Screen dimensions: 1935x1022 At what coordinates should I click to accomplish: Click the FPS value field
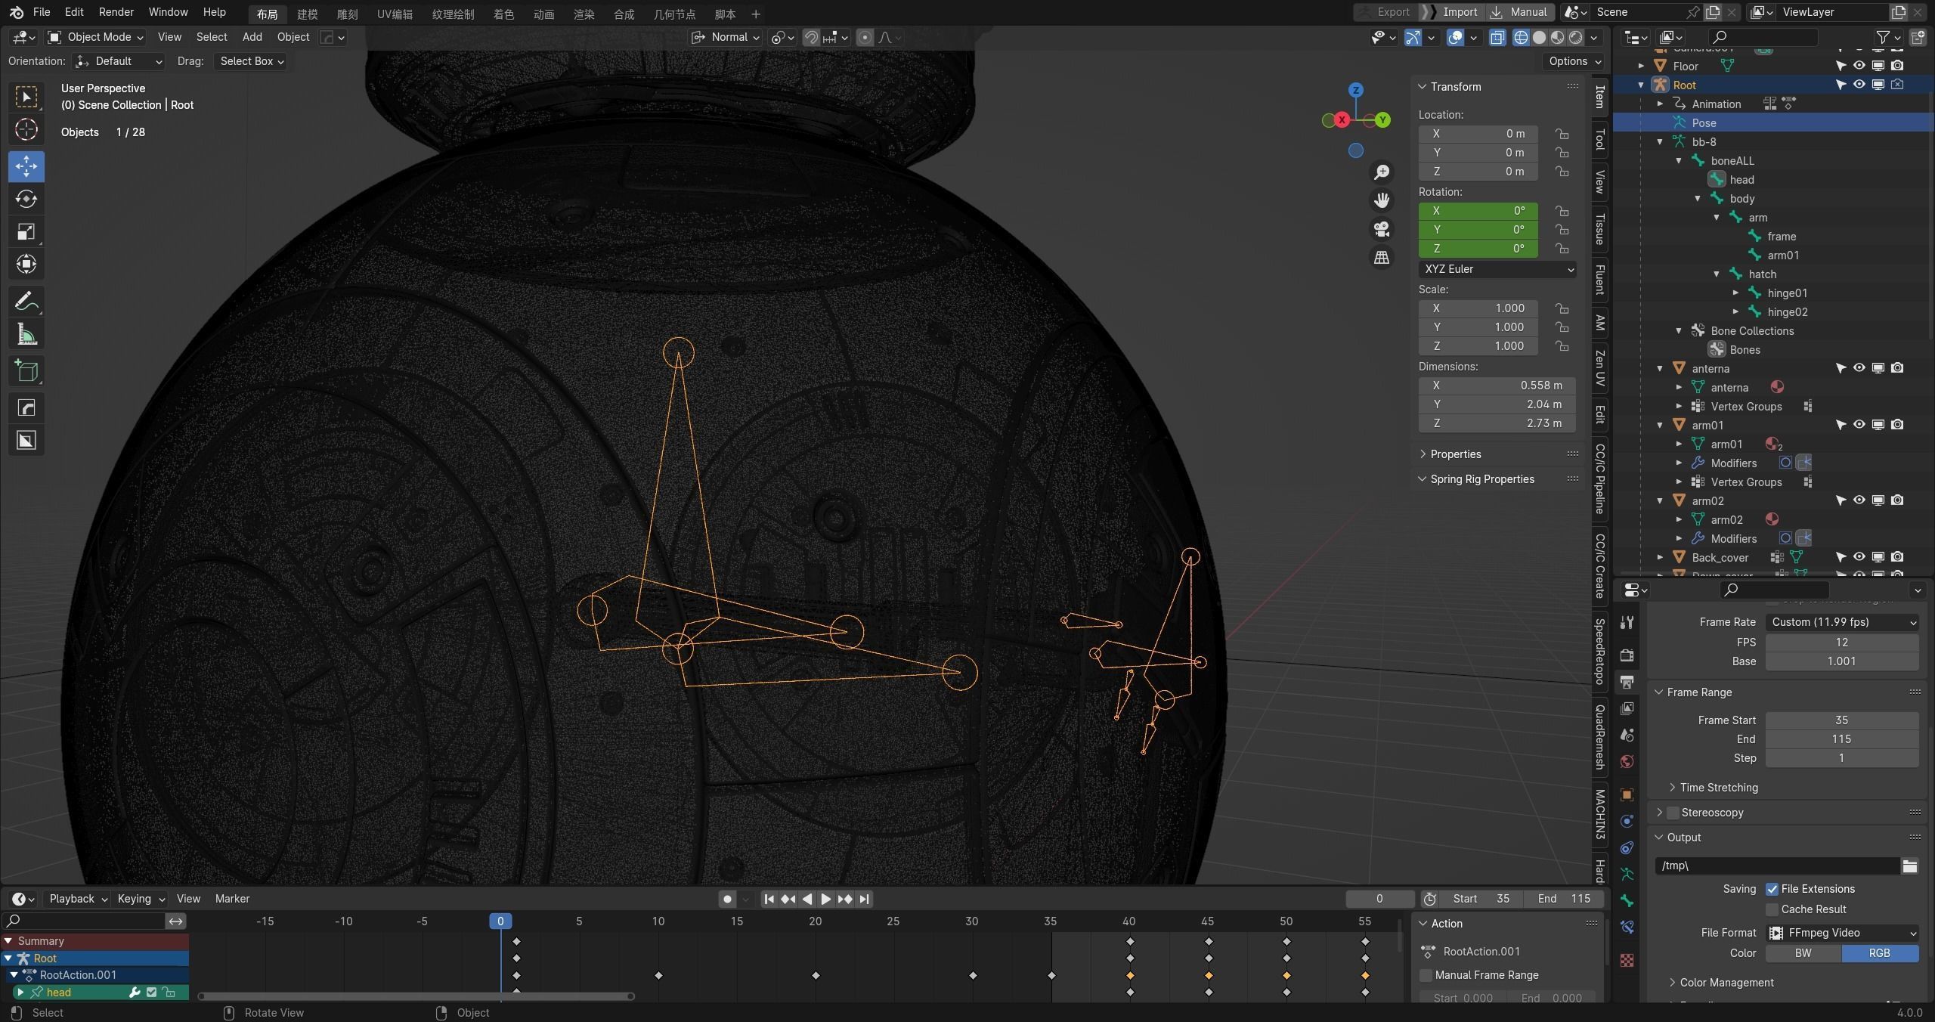(1842, 643)
